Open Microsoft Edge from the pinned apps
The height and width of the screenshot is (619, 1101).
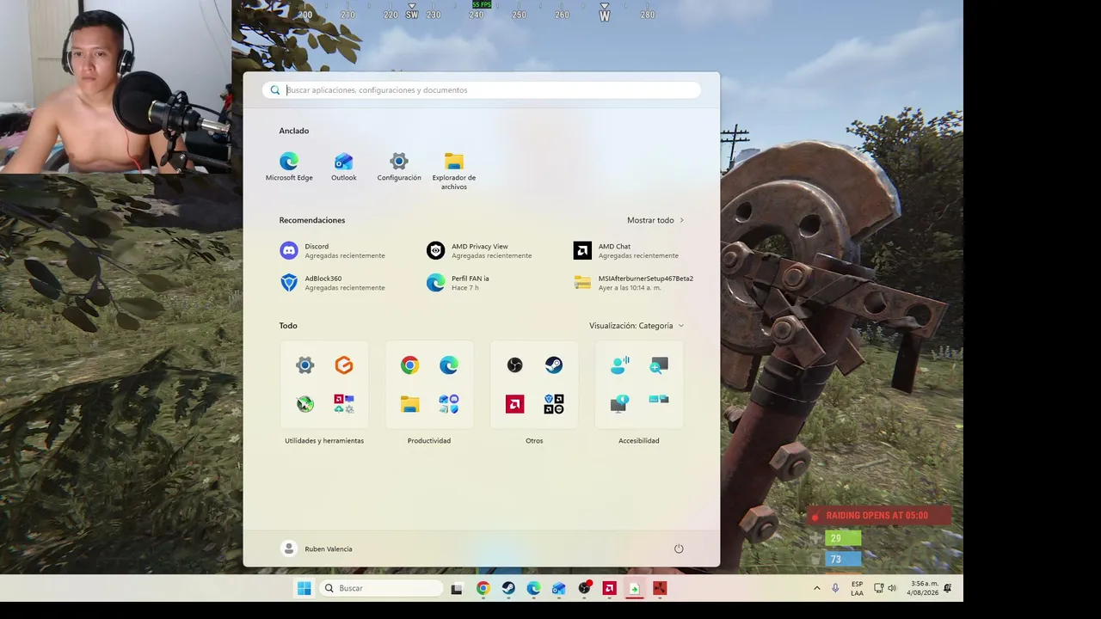(x=289, y=167)
